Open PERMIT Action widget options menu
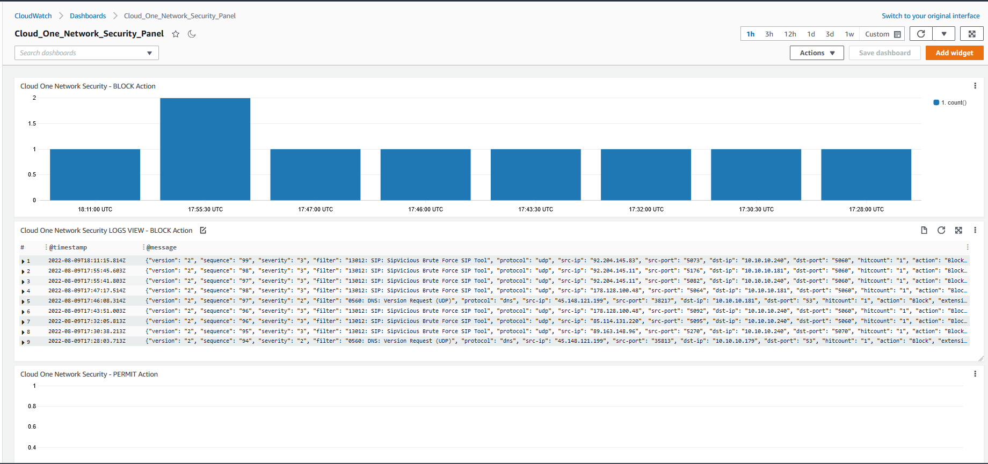 975,374
